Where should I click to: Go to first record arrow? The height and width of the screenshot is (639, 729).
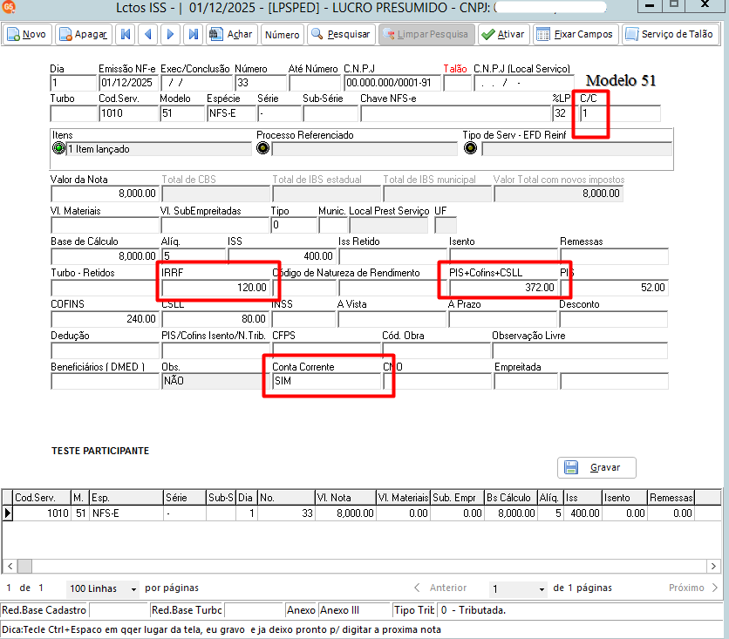[126, 34]
